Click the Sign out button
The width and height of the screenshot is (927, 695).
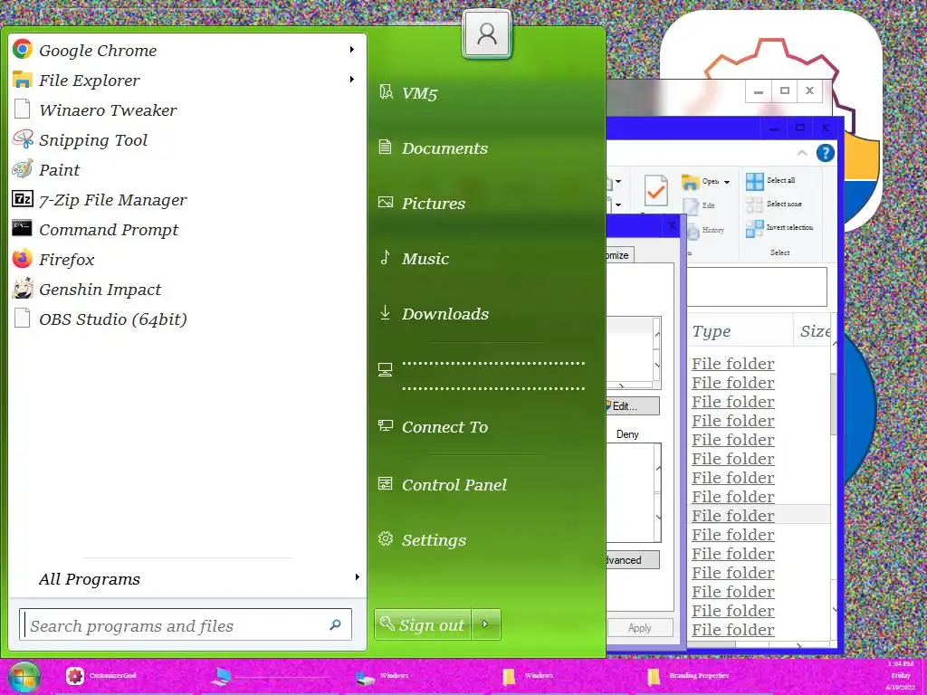[x=423, y=624]
